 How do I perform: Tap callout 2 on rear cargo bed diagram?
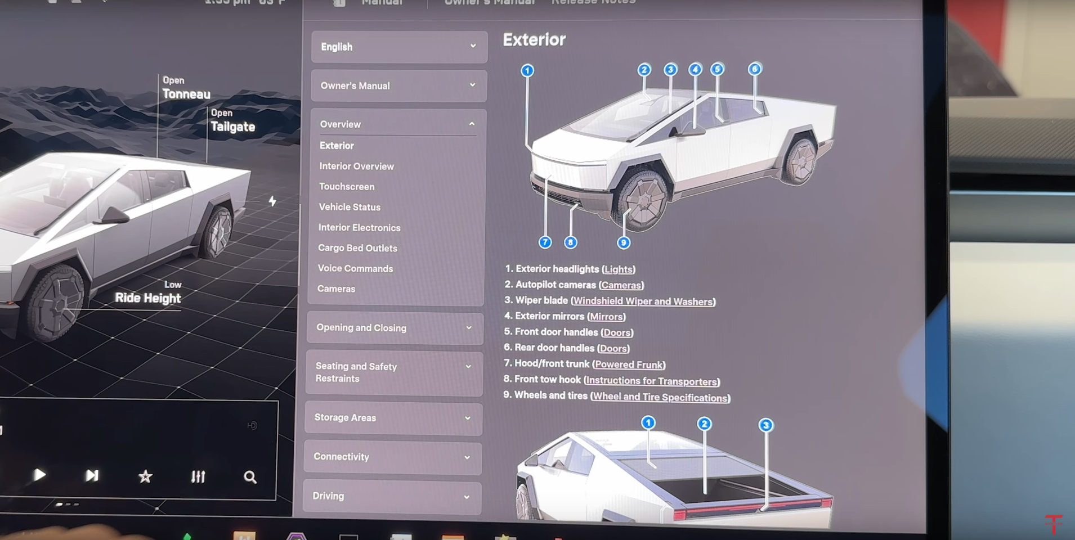point(704,424)
